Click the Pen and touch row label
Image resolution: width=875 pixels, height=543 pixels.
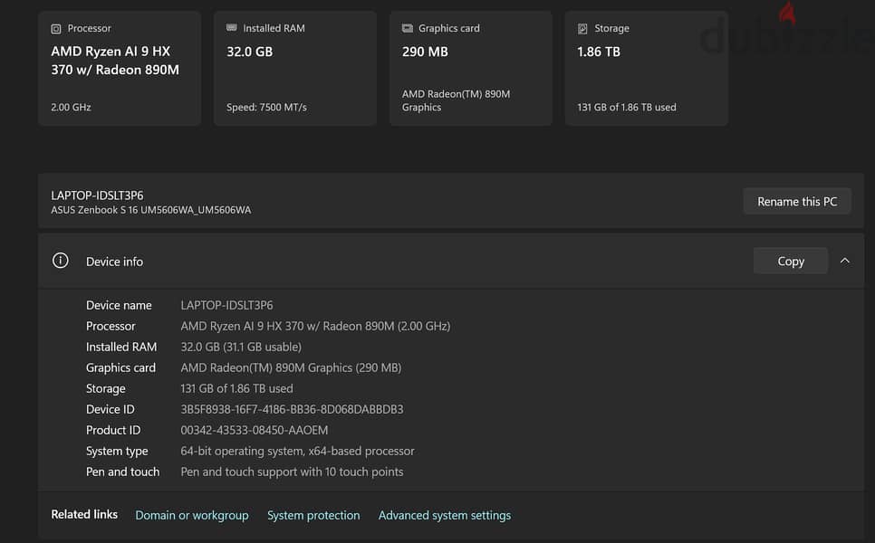tap(123, 472)
